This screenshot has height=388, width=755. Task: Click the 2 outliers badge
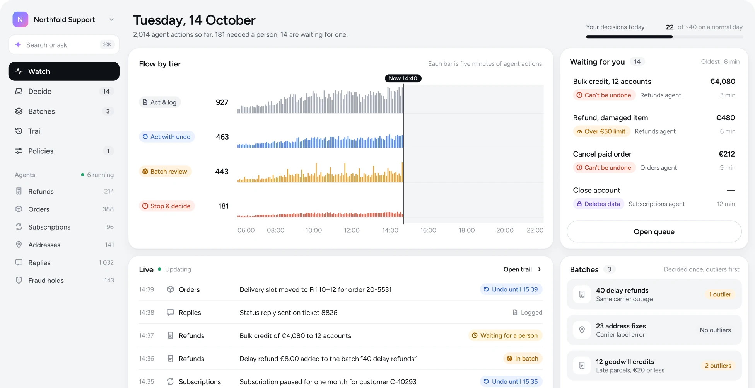[718, 366]
